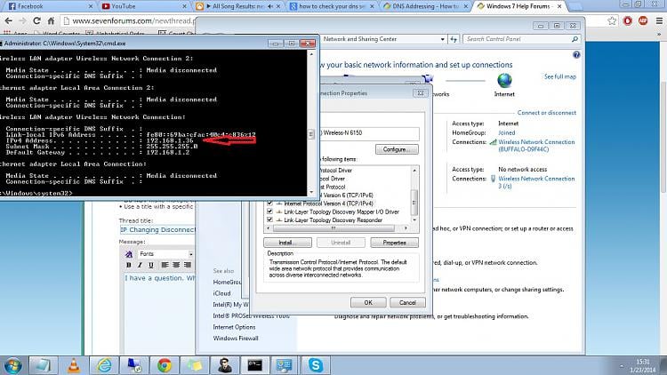
Task: Click the man-with-sunglasses taskbar icon
Action: pos(225,365)
